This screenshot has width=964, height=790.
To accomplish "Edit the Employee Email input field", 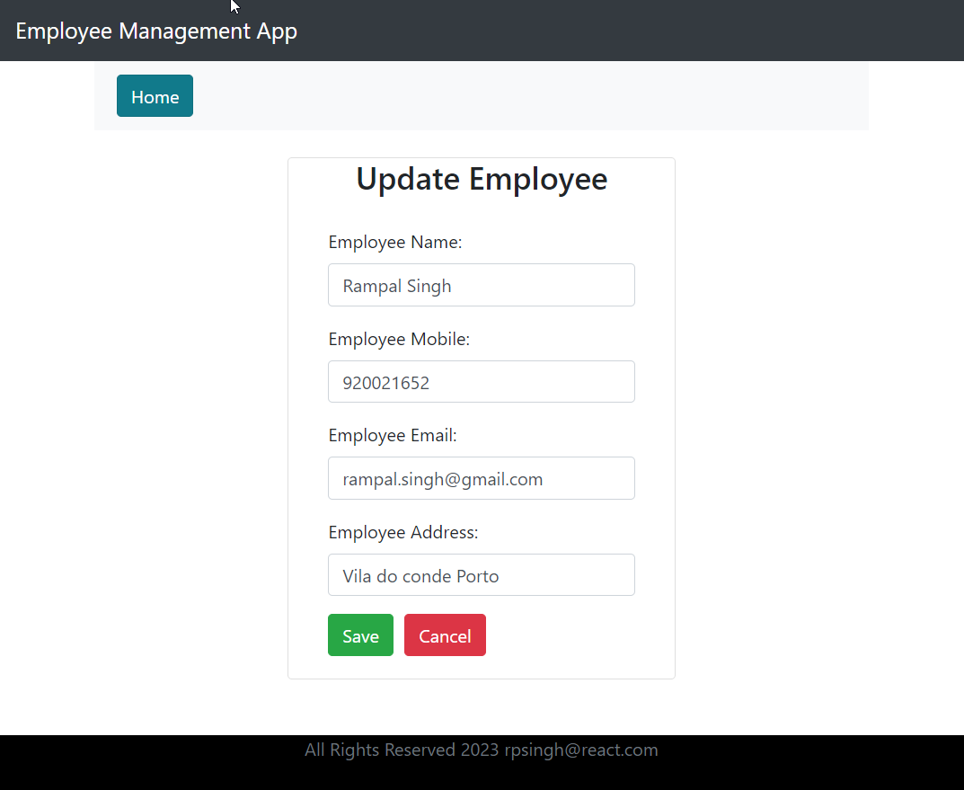I will pos(482,478).
